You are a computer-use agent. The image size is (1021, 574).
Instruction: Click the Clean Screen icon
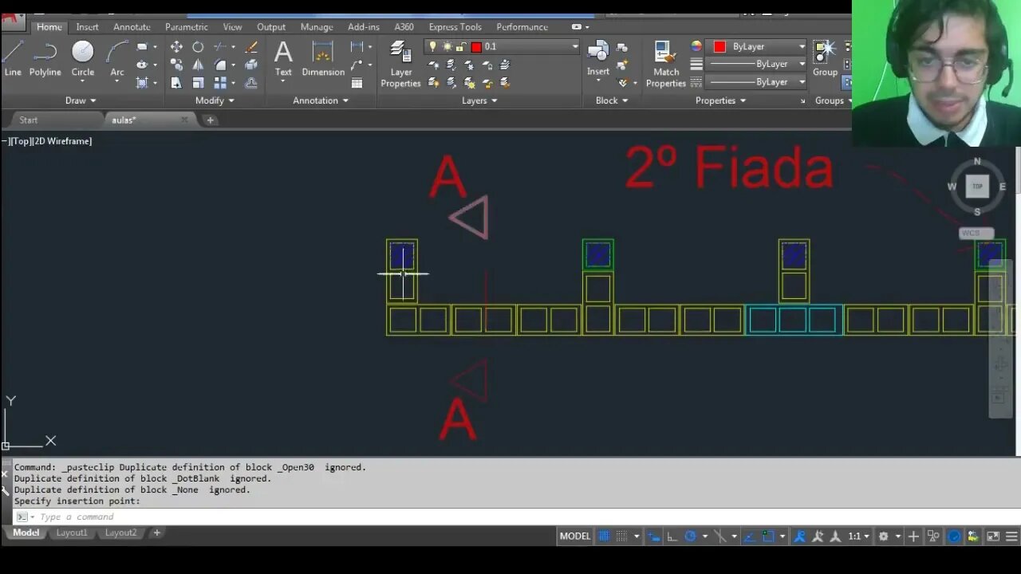(x=993, y=537)
